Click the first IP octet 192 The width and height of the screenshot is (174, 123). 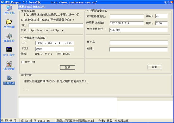(40, 43)
